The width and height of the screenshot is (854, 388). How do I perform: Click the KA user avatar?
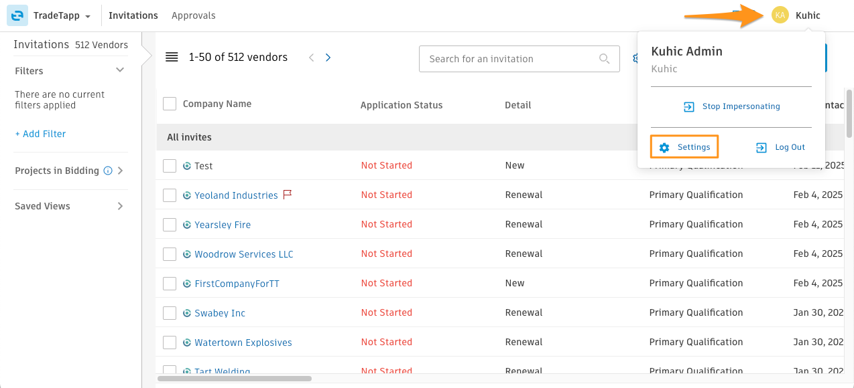click(x=780, y=15)
